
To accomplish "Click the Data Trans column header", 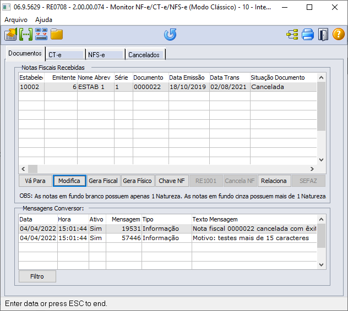I will pos(230,77).
